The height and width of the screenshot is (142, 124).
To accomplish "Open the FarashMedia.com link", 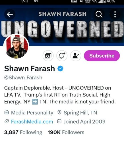I will tap(32, 122).
